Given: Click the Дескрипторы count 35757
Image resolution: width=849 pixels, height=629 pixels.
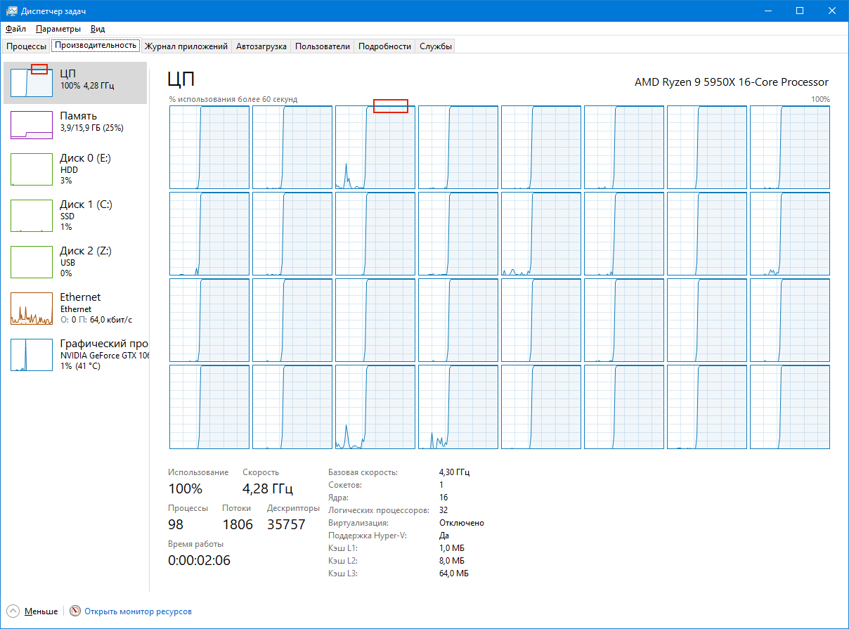Looking at the screenshot, I should [x=287, y=524].
